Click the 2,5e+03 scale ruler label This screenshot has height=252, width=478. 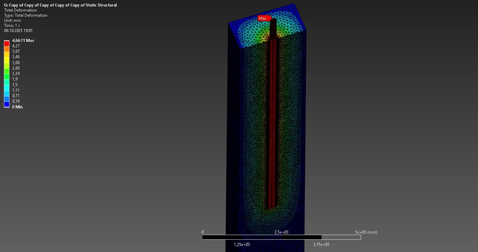281,232
